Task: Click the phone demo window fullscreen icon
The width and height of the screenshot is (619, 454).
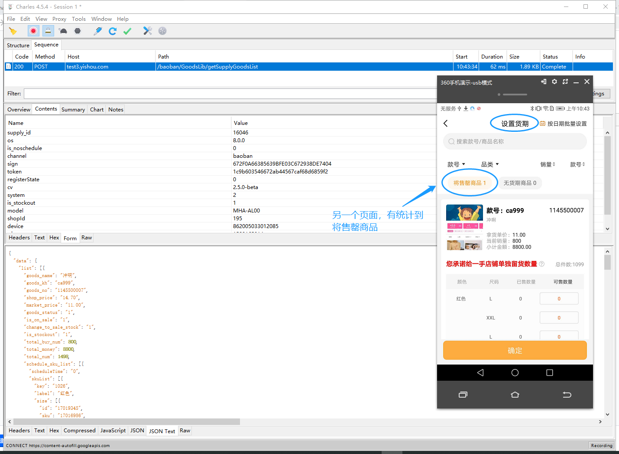Action: [x=565, y=82]
